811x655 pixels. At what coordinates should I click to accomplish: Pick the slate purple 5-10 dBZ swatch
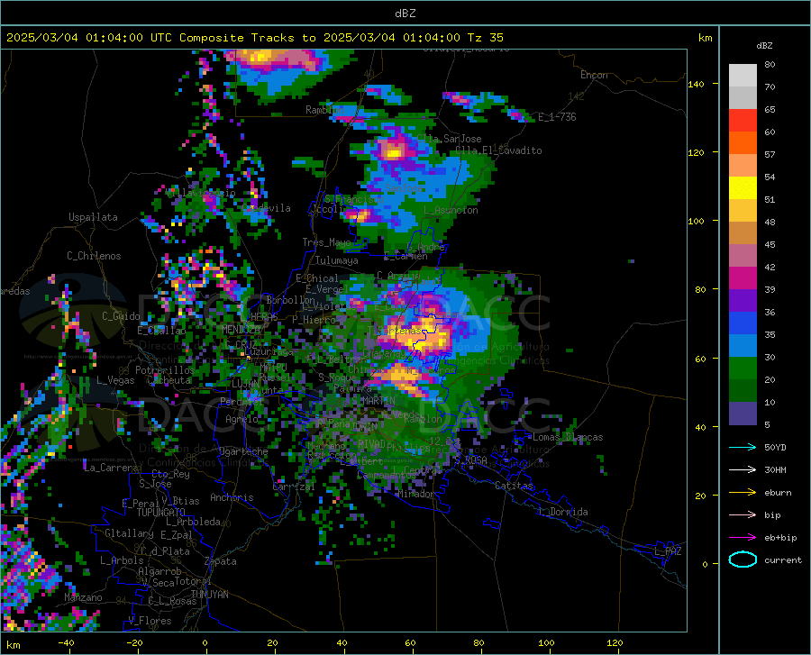(x=743, y=414)
